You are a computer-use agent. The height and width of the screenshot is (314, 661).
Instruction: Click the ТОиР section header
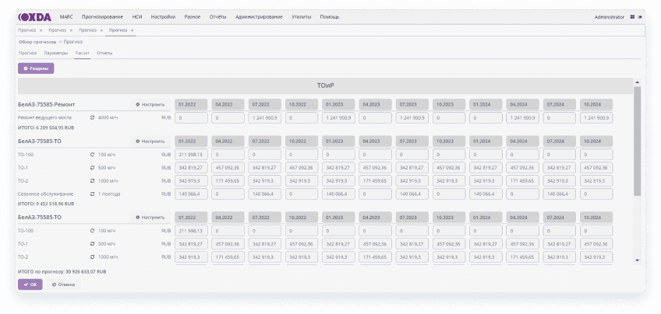pos(326,85)
